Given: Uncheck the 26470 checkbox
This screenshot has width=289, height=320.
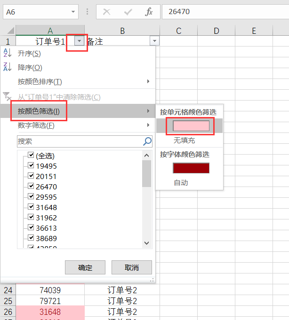Looking at the screenshot, I should tap(31, 186).
